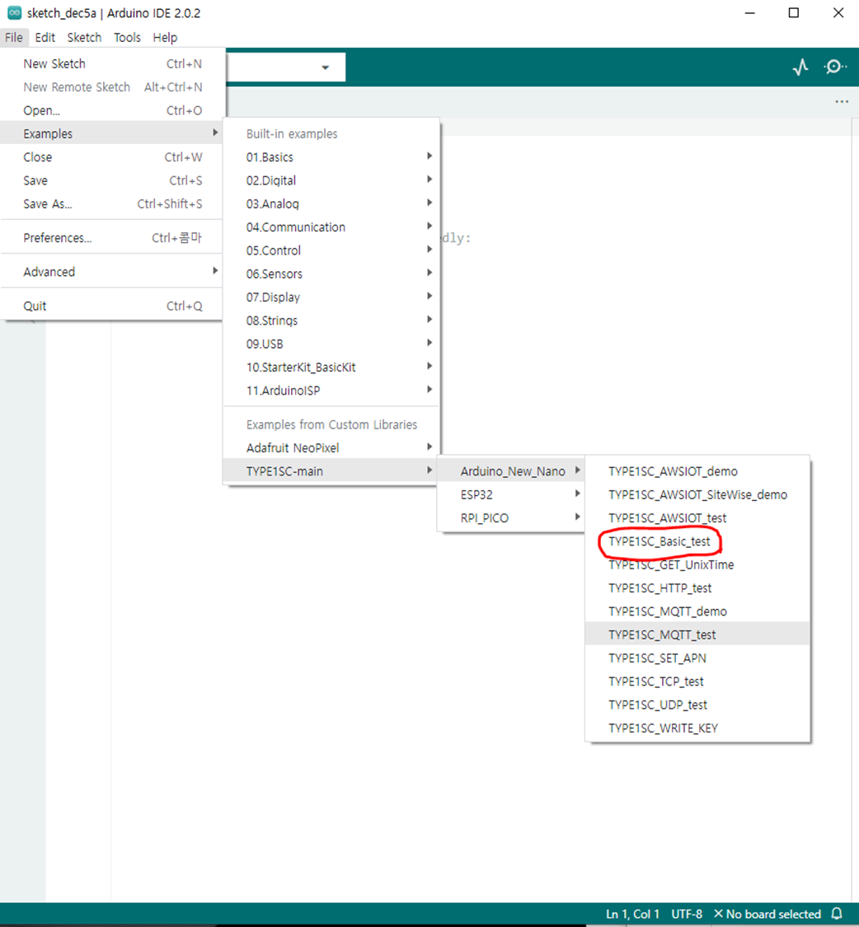
Task: Expand 09.USB examples
Action: (x=331, y=344)
